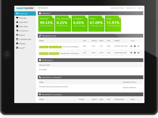
Task: Open 'Discover some scintillating...' newsletter
Action: [x=71, y=47]
